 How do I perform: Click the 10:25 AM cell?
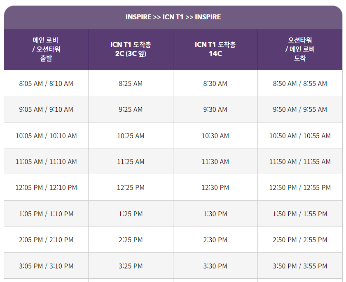(131, 135)
